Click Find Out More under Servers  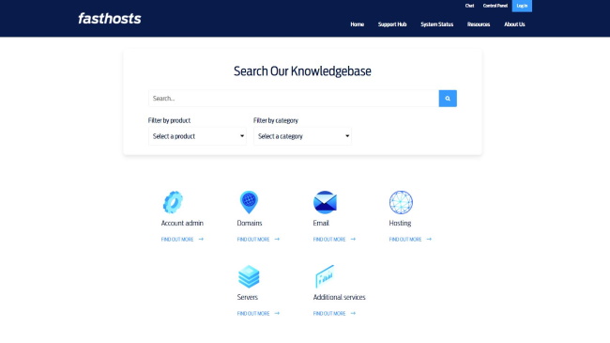click(253, 313)
